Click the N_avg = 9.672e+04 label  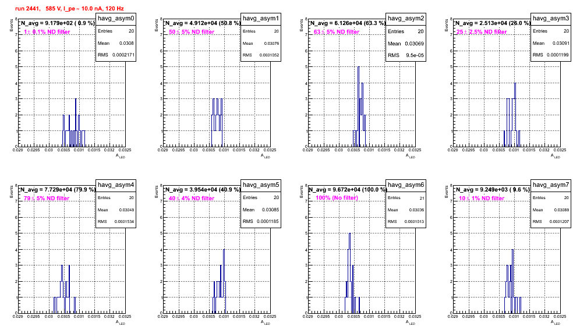[347, 190]
